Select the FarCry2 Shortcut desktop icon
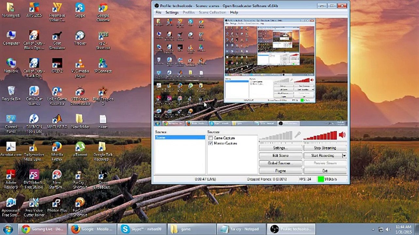 coord(80,207)
